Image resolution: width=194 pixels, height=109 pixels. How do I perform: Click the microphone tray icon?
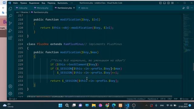(156, 105)
